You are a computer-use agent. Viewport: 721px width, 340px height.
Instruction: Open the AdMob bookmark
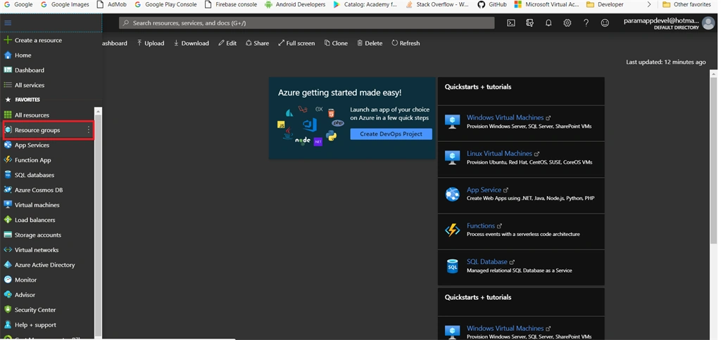(112, 5)
